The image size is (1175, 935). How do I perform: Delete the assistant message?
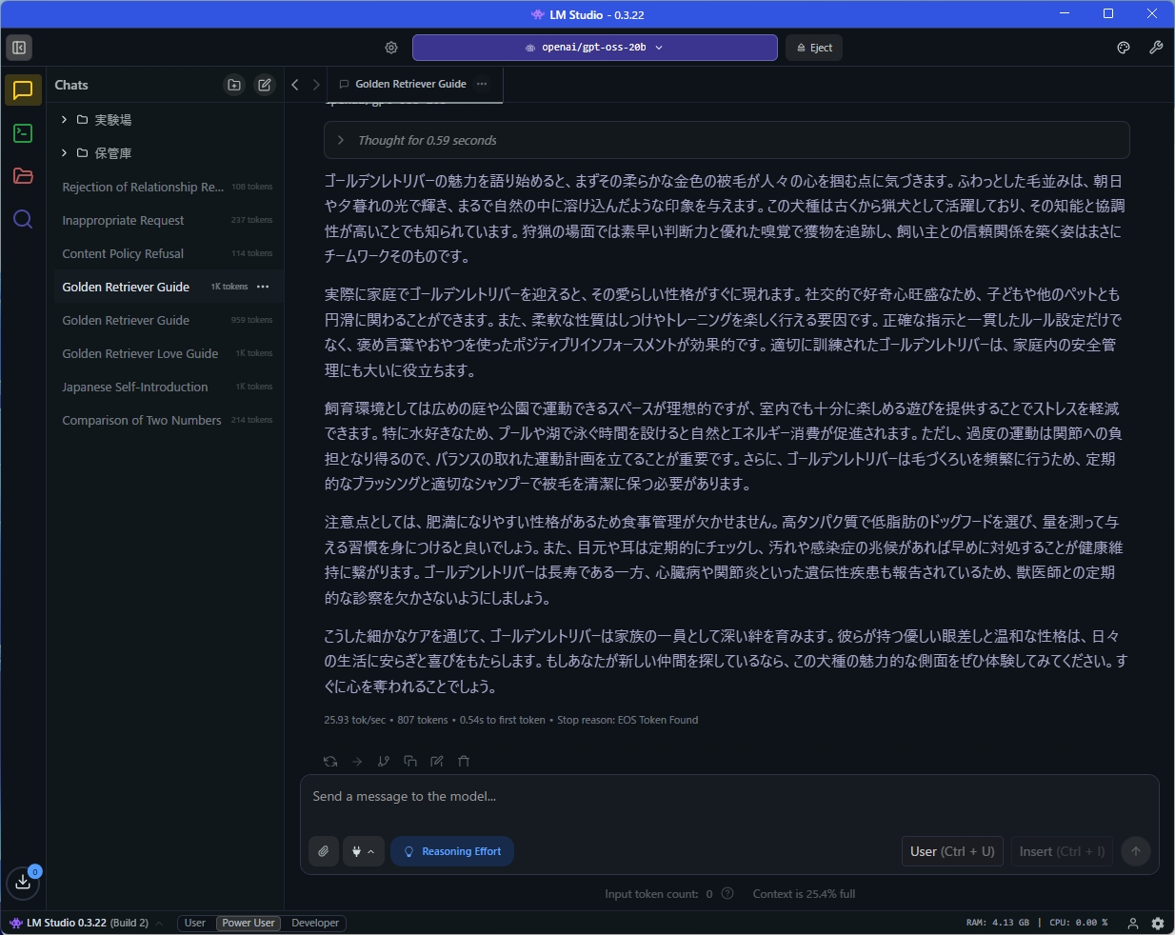(464, 761)
